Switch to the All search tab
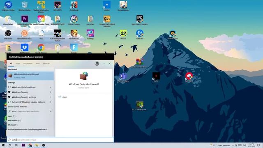The image size is (263, 148). pyautogui.click(x=11, y=64)
